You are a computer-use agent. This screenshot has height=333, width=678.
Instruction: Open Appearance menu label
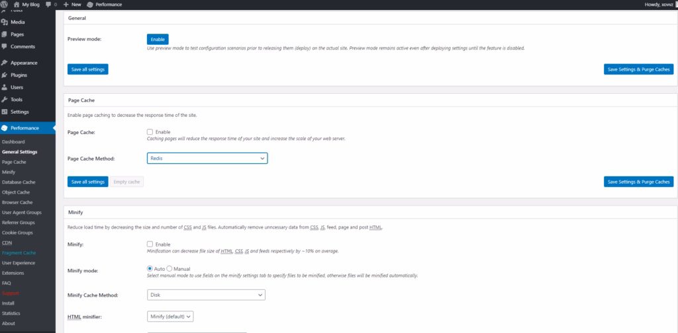click(x=24, y=63)
